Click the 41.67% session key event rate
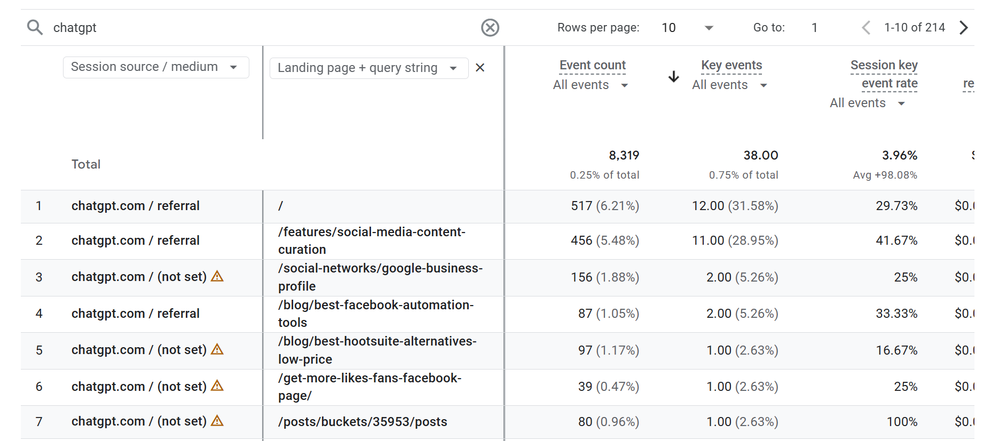The image size is (999, 441). click(896, 240)
